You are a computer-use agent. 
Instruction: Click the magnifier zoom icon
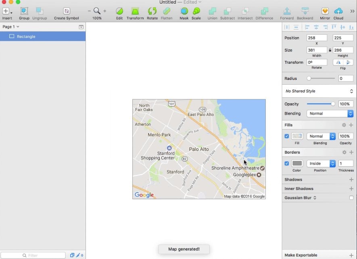click(x=97, y=11)
